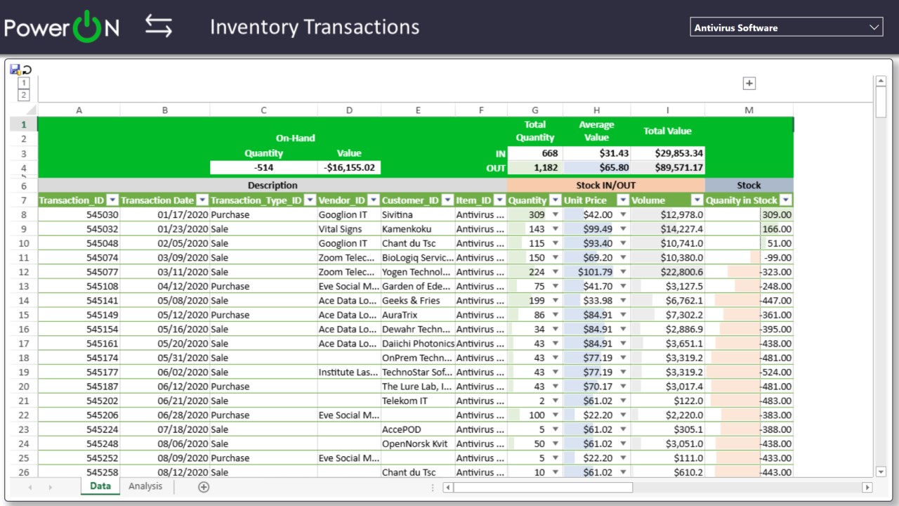Open Quantity column filter dropdown
This screenshot has height=506, width=899.
pyautogui.click(x=555, y=200)
